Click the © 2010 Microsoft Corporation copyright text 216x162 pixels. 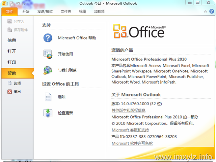coord(153,123)
